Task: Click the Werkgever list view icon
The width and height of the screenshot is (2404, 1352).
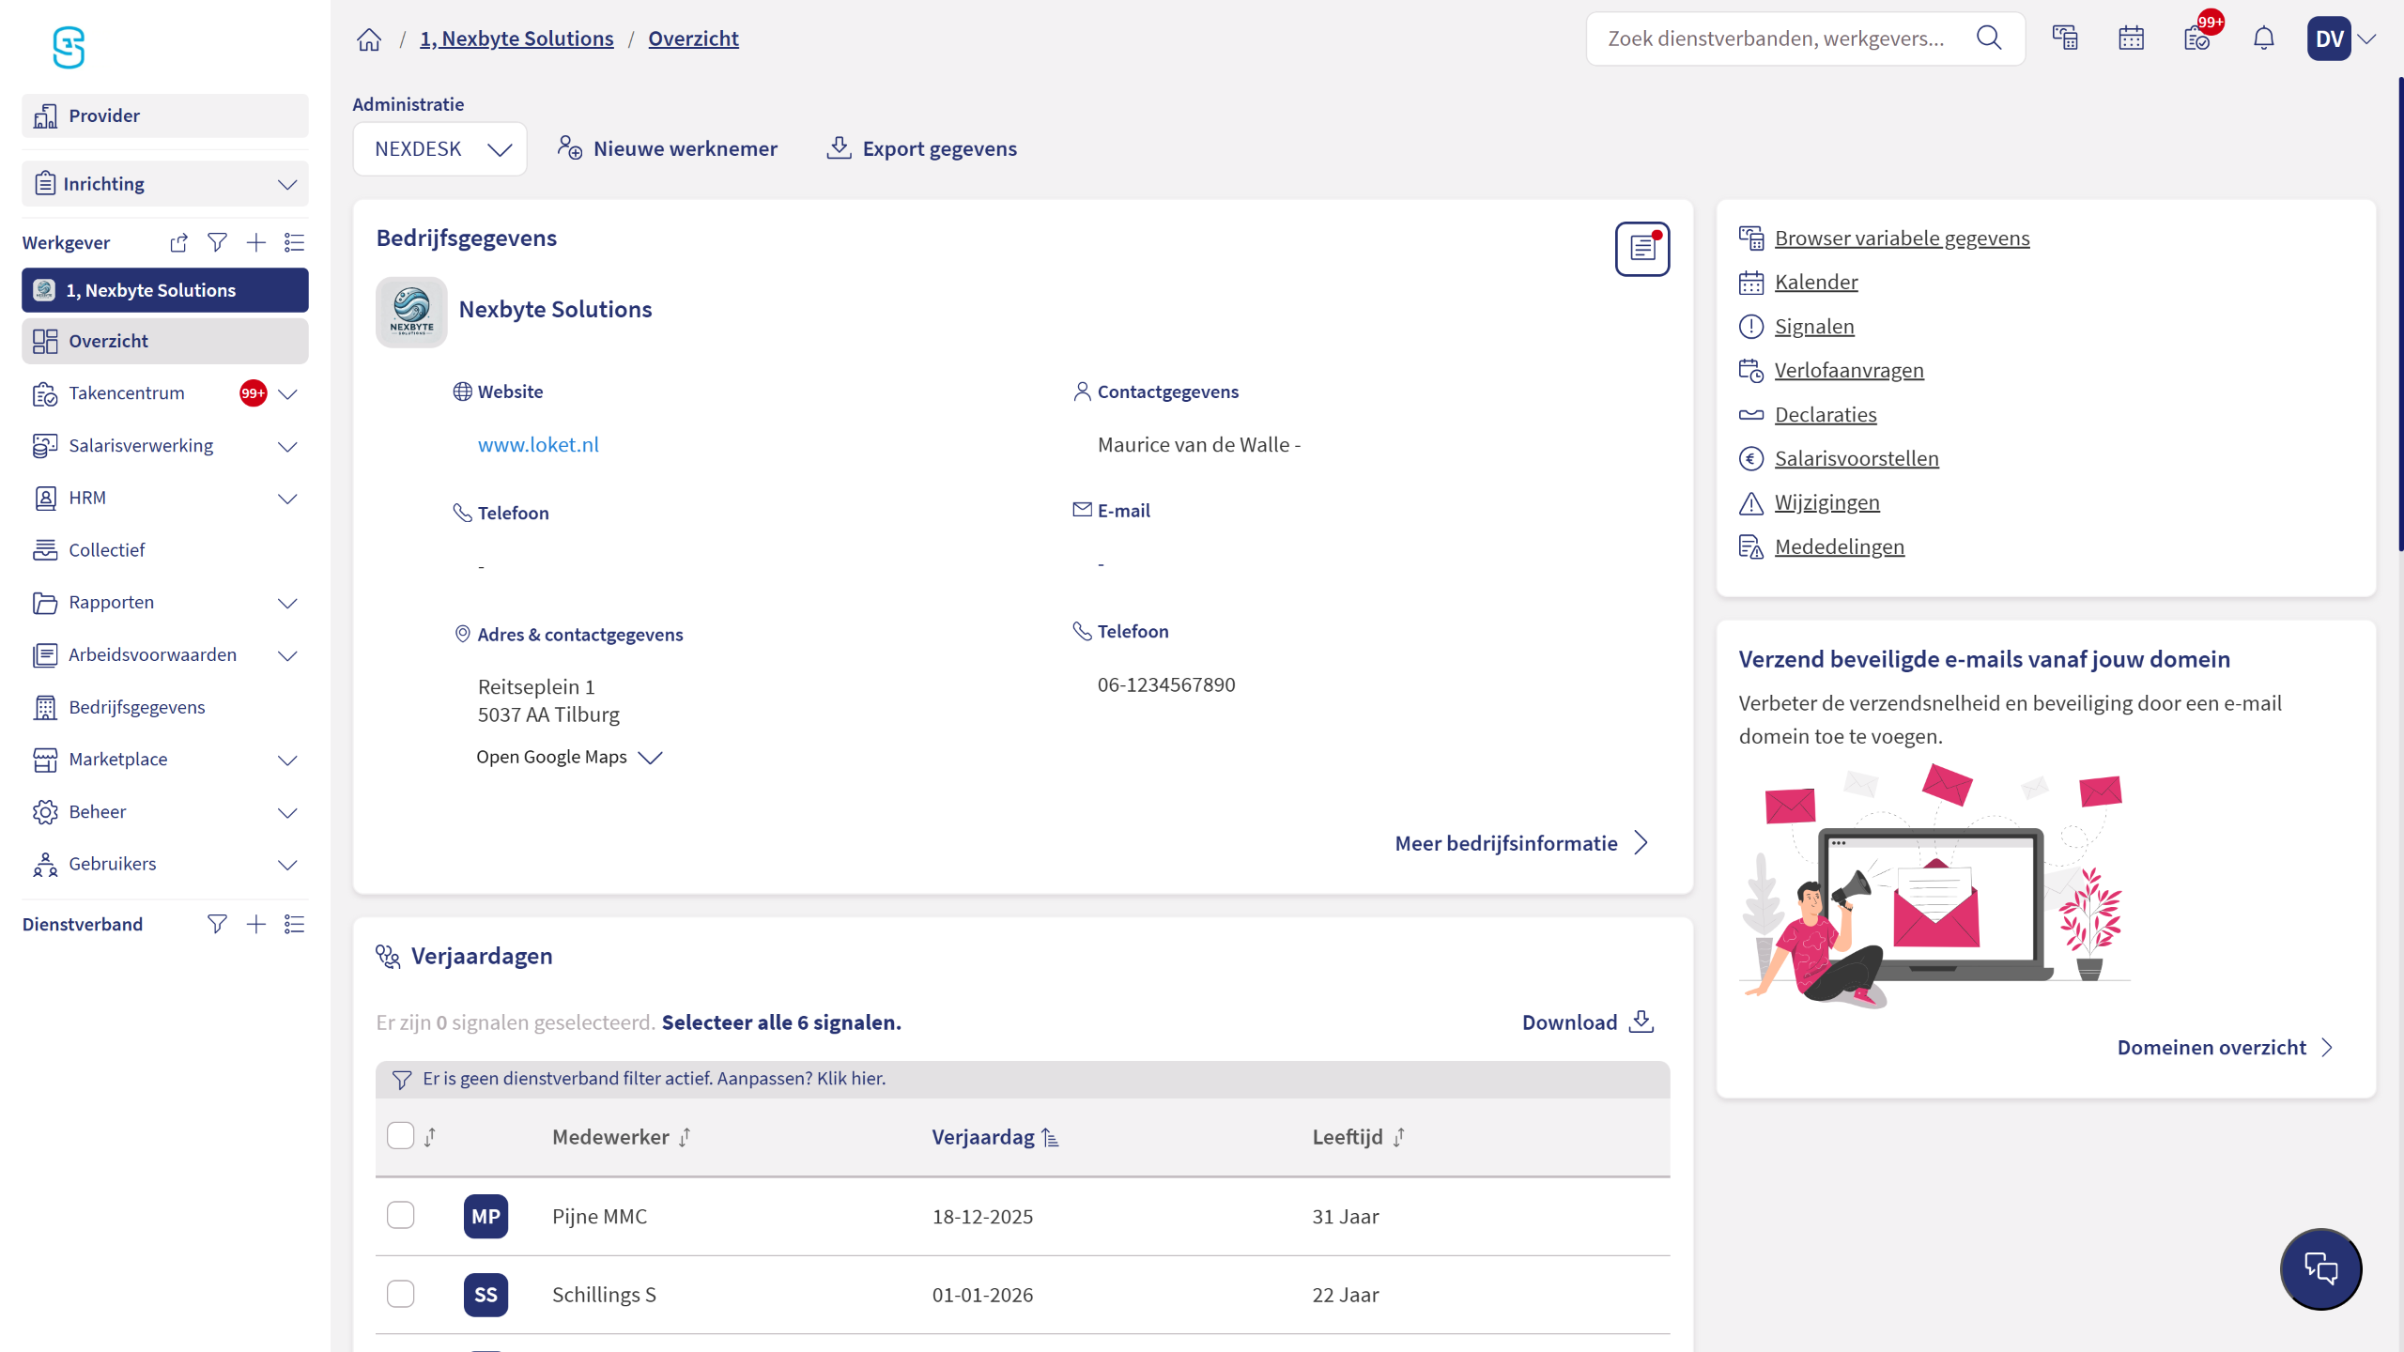Action: click(294, 243)
